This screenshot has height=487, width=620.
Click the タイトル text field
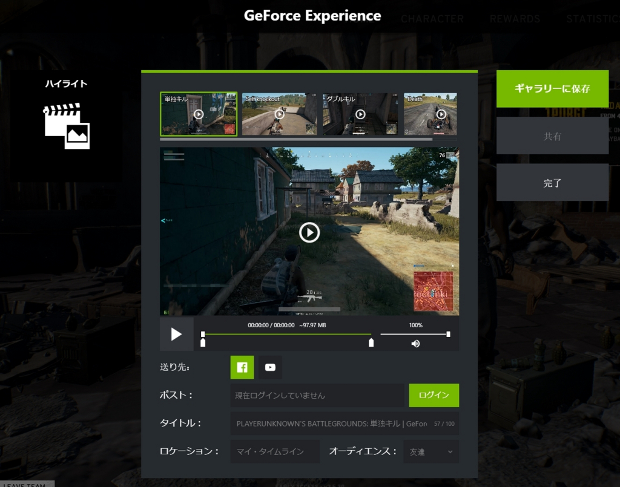[345, 423]
